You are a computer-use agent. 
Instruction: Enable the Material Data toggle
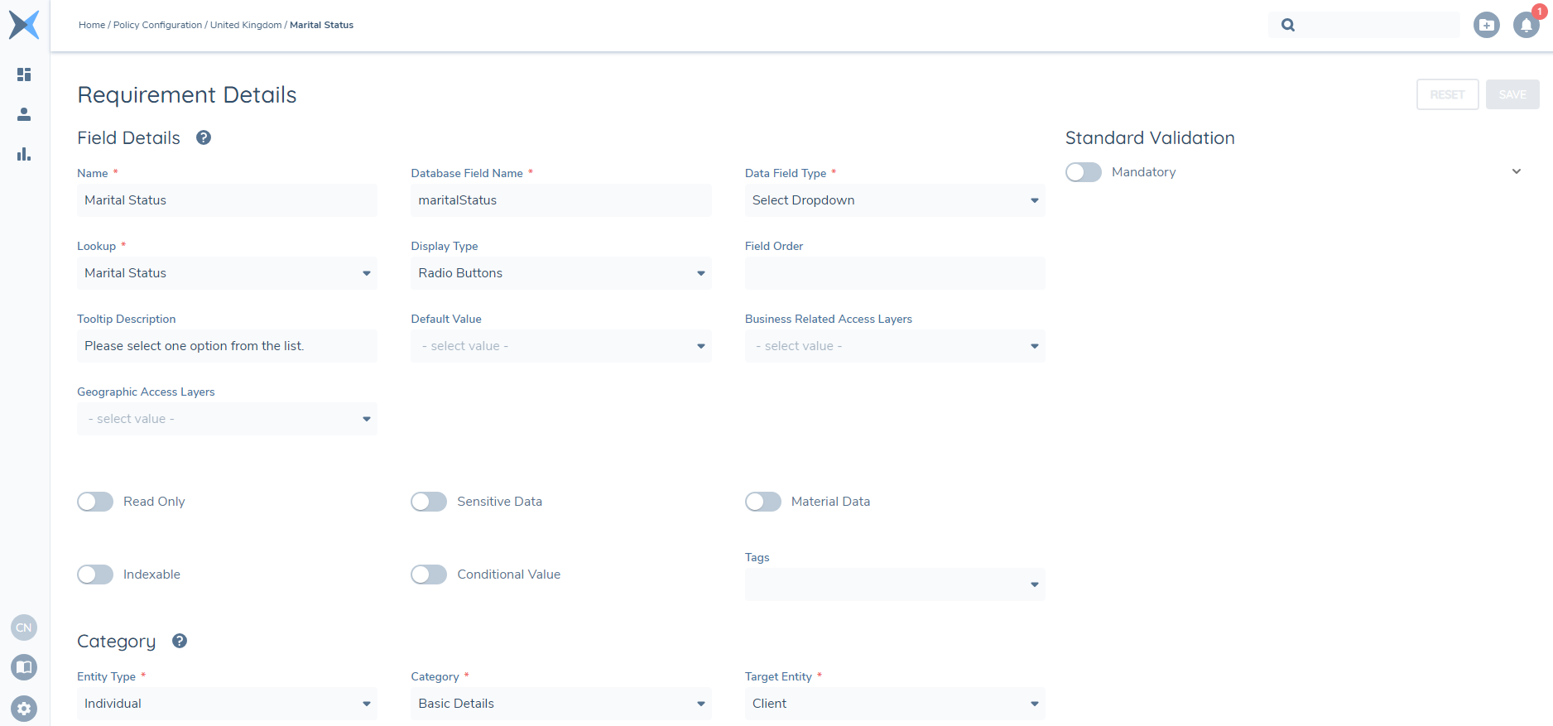763,502
